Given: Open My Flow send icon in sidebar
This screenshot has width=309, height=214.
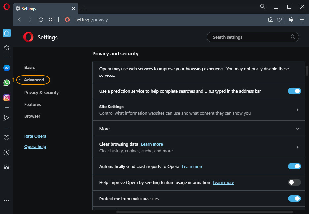Looking at the screenshot, I should 7,118.
